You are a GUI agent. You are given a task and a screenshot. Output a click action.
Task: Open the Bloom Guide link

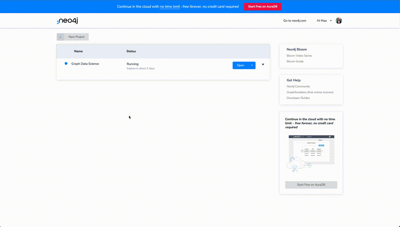pos(295,61)
